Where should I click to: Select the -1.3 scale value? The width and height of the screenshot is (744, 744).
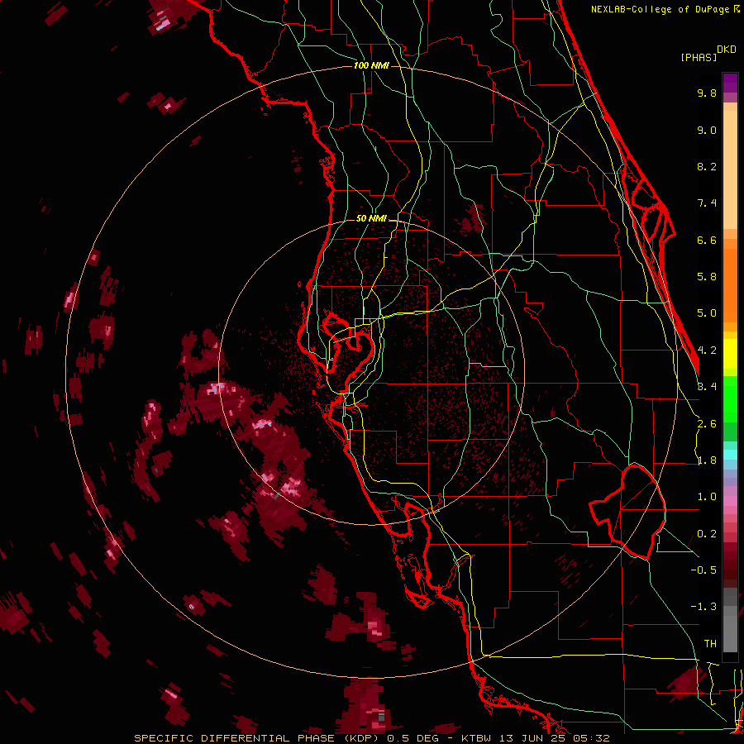[703, 607]
